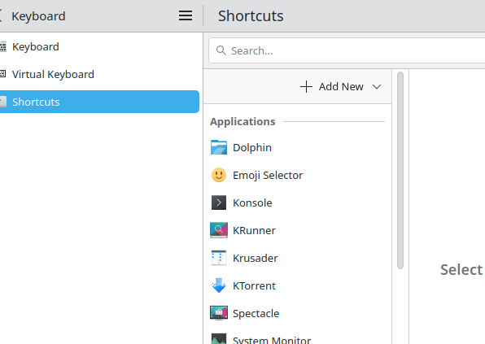Expand the Add New dropdown chevron
This screenshot has height=344, width=485.
(377, 86)
